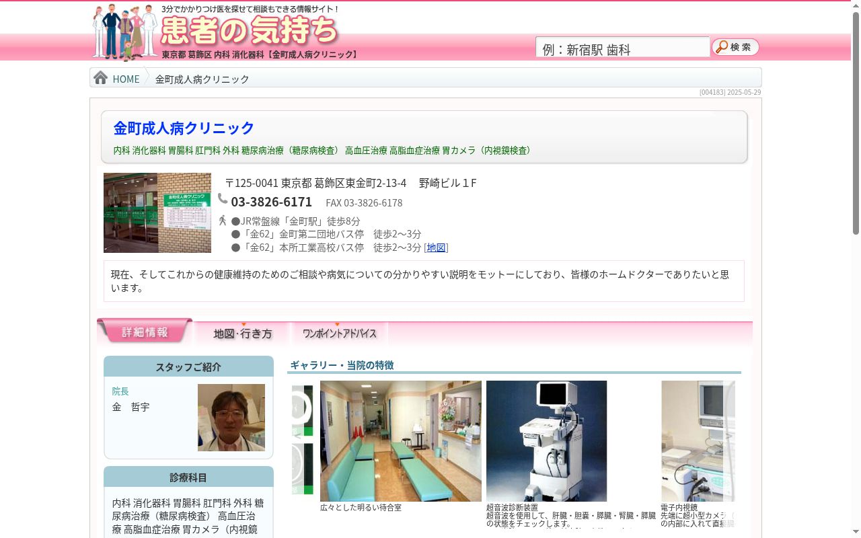Click the walking person access icon
This screenshot has width=861, height=538.
pos(223,220)
